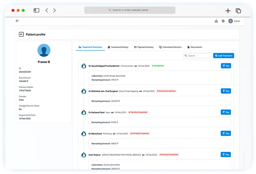Pay for the Direct Pulp Capping treatment
The image size is (256, 174).
point(226,91)
